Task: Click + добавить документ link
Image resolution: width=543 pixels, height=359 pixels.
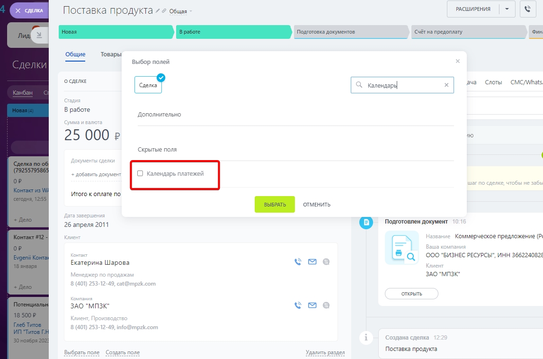Action: pos(96,174)
